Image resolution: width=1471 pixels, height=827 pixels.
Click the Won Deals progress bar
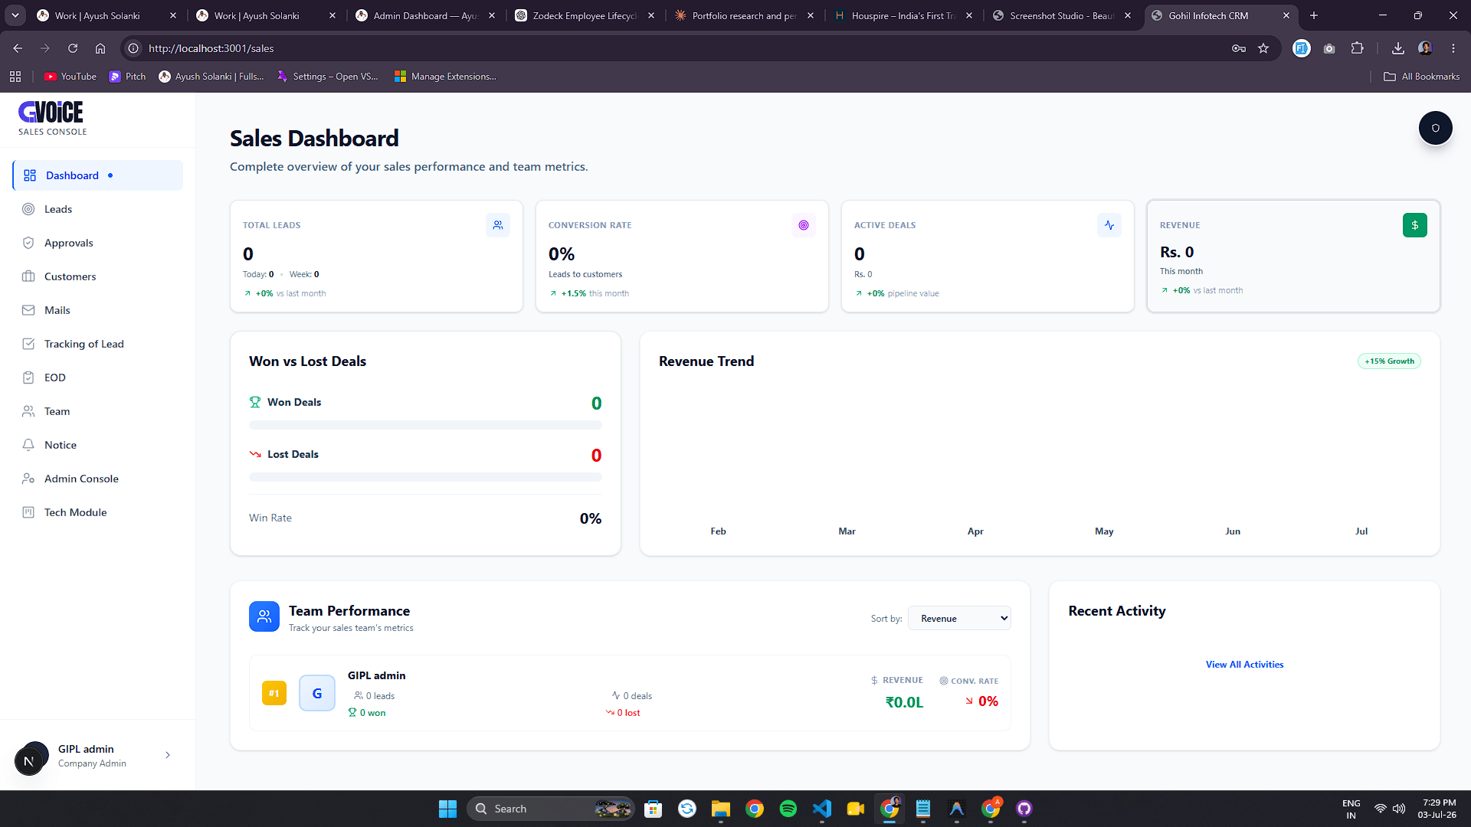tap(425, 425)
